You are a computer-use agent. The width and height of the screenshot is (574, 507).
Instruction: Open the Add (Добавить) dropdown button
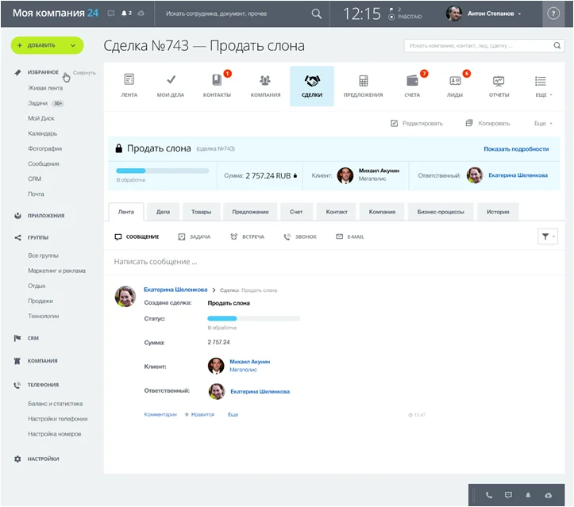point(47,45)
